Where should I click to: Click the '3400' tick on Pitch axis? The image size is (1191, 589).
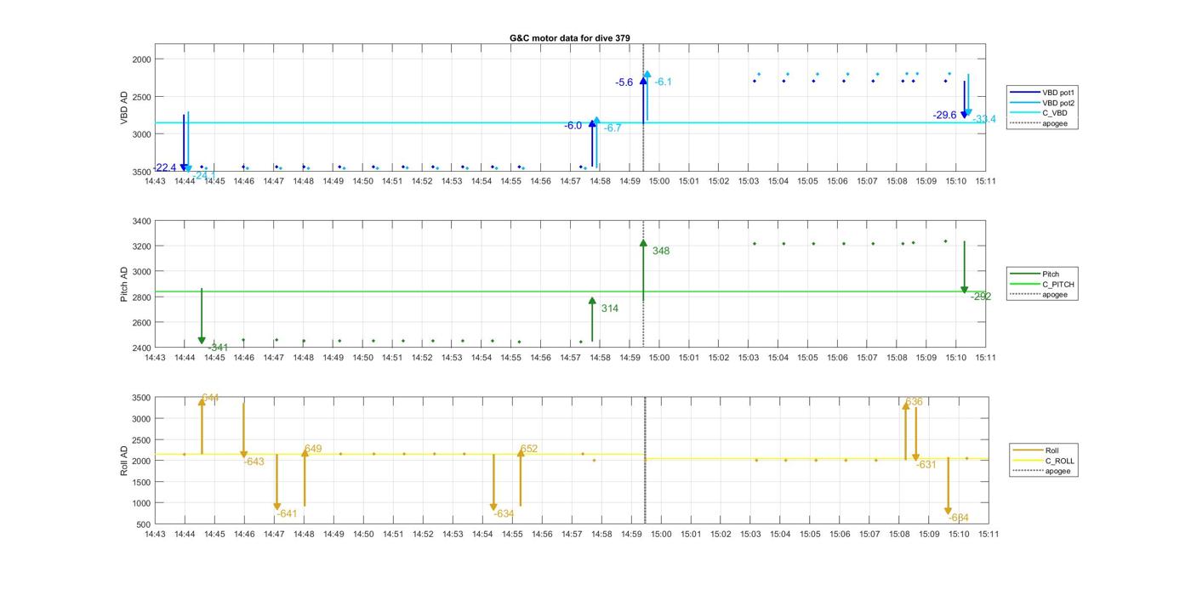140,221
